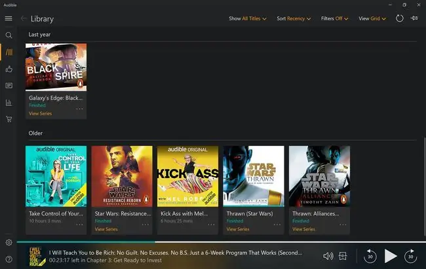Open options dots for Thrawn (Star Wars)
Image resolution: width=426 pixels, height=269 pixels.
277,224
